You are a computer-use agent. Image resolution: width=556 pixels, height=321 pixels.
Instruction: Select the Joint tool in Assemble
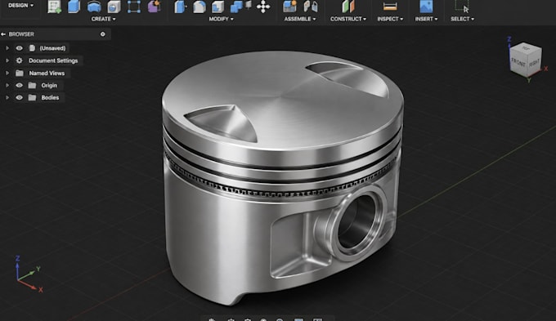[x=311, y=7]
